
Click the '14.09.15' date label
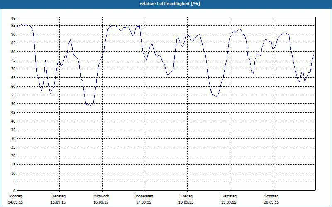point(15,202)
